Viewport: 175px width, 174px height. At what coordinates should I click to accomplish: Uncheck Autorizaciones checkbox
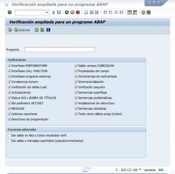[9, 92]
